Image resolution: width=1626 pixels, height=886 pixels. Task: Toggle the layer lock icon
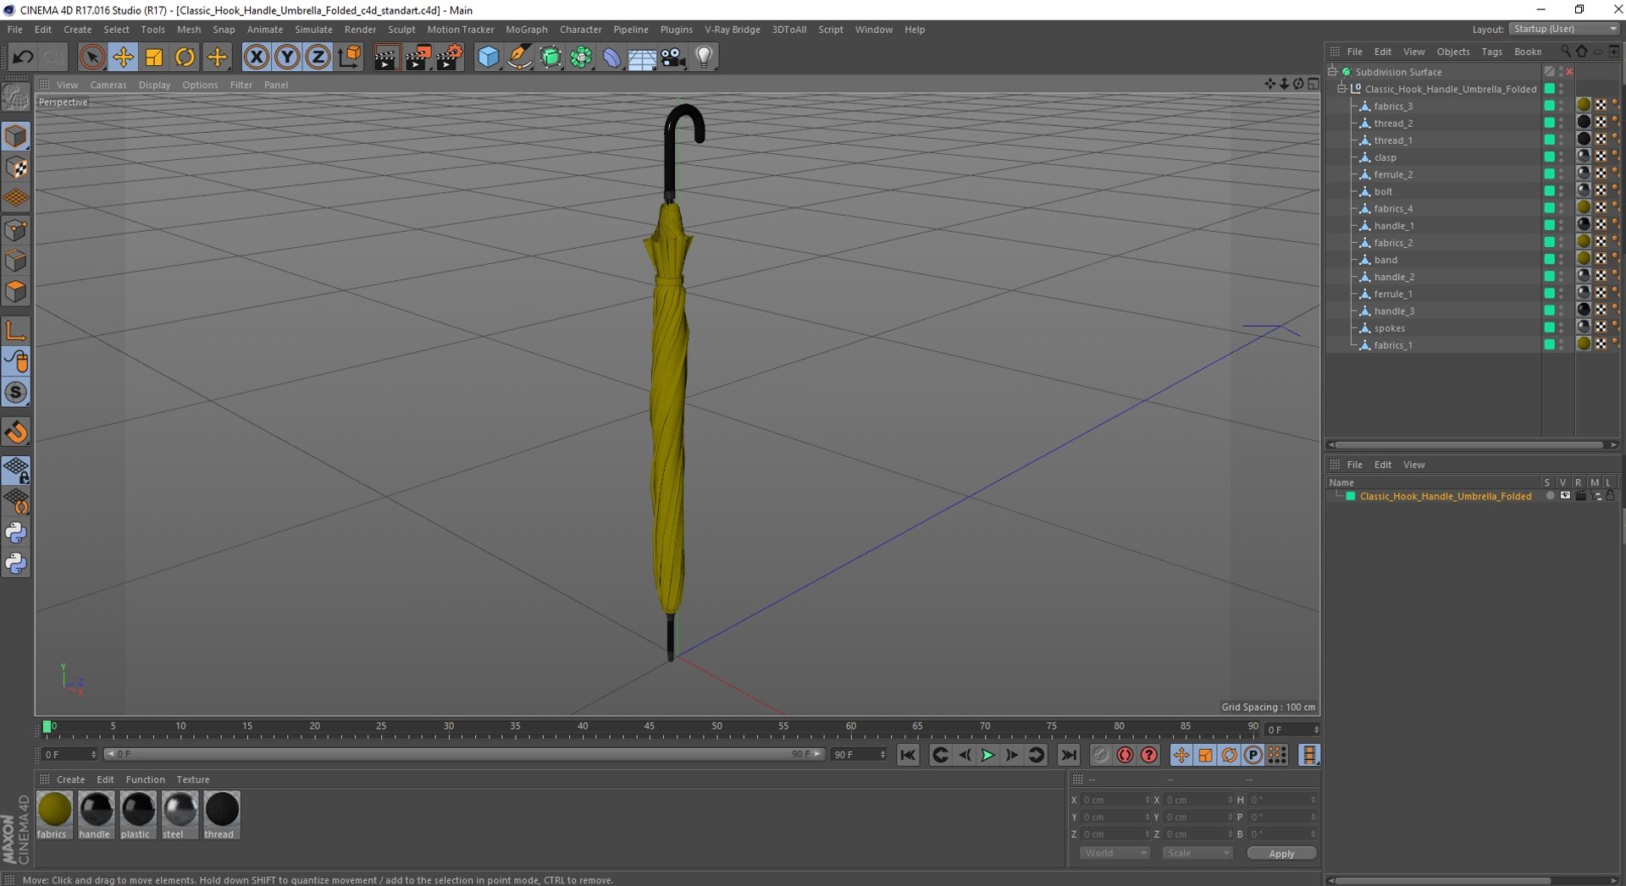coord(1610,496)
